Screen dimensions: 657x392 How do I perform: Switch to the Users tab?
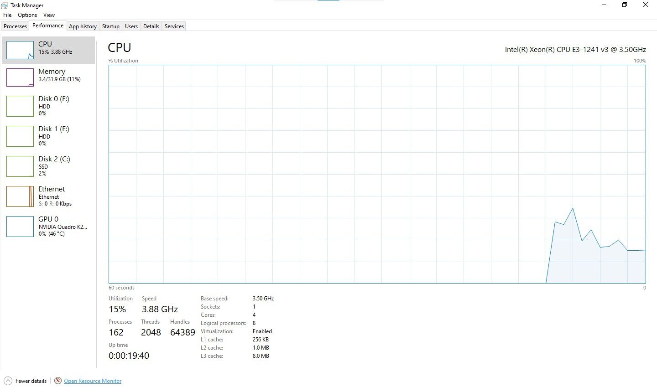click(x=131, y=26)
